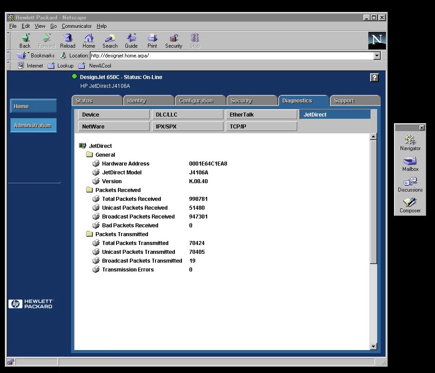435x373 pixels.
Task: Open the Communicator menu
Action: point(76,26)
